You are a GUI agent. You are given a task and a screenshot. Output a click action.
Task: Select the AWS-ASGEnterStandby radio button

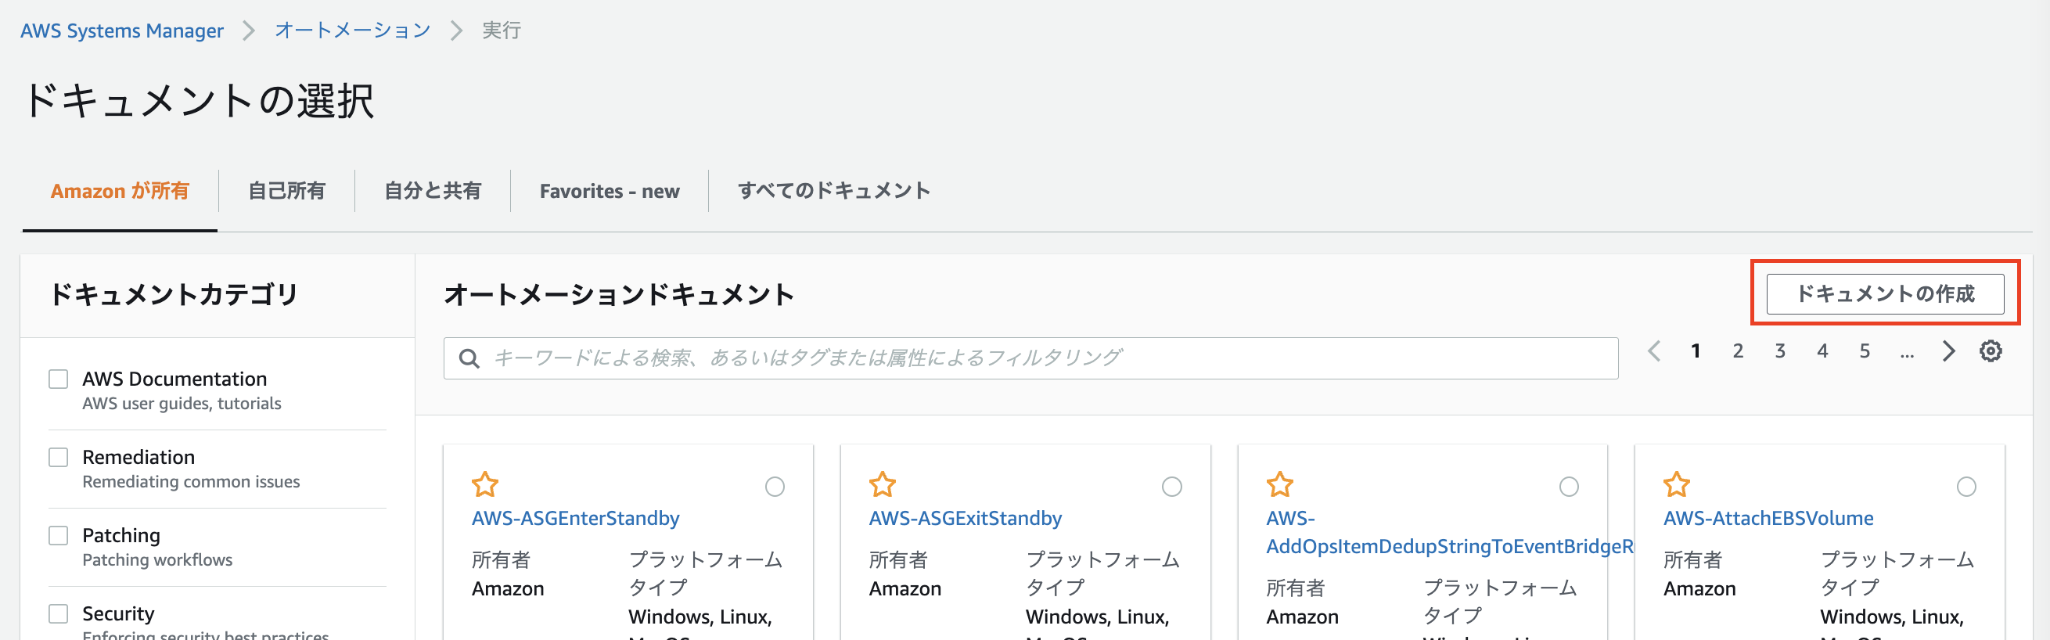[775, 487]
